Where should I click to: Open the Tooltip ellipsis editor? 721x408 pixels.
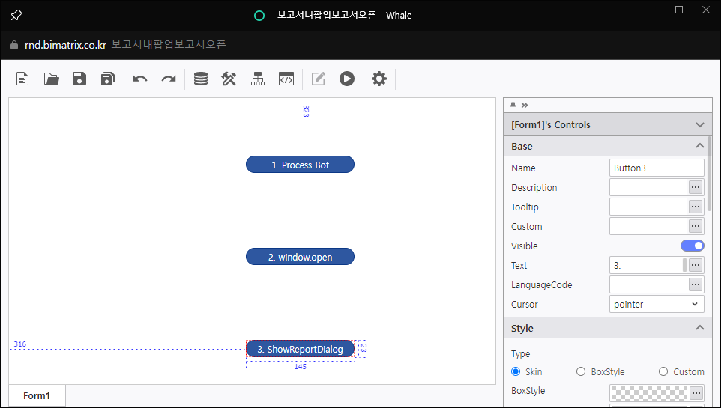(696, 207)
